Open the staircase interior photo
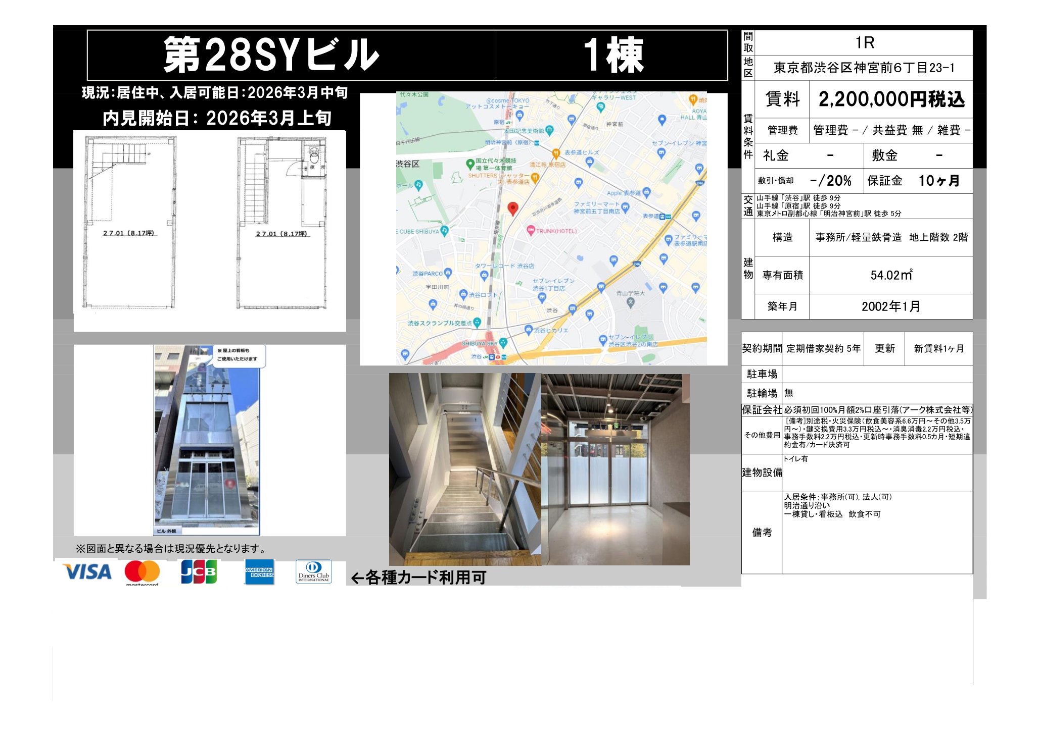The width and height of the screenshot is (1039, 734). pos(464,469)
